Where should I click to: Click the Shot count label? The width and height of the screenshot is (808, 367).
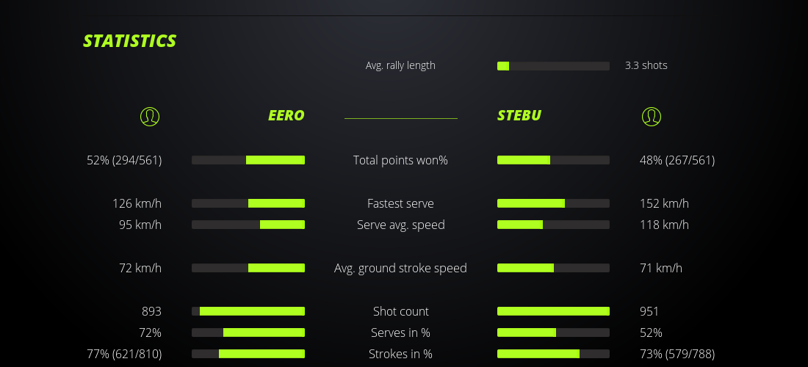400,311
